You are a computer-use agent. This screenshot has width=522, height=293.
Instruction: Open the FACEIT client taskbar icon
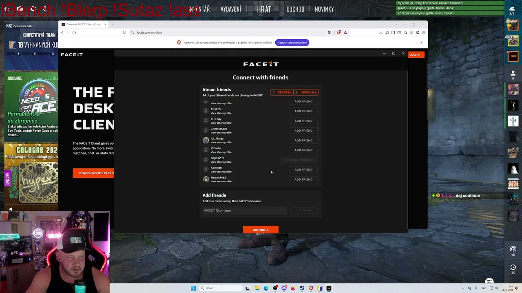coord(329,288)
